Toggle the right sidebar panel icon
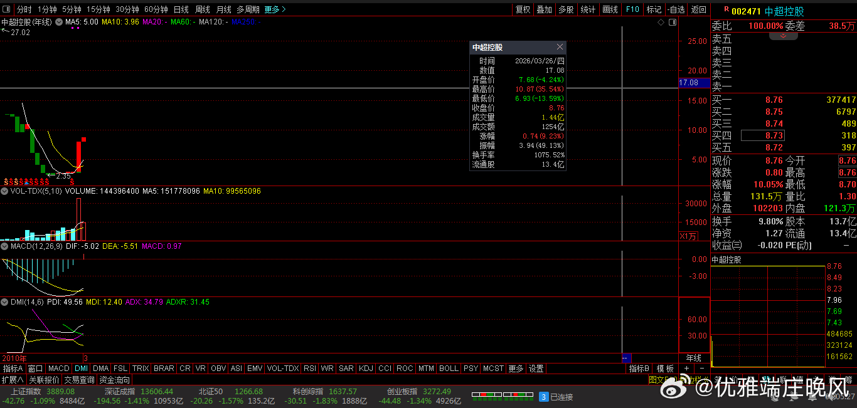 tap(673, 22)
